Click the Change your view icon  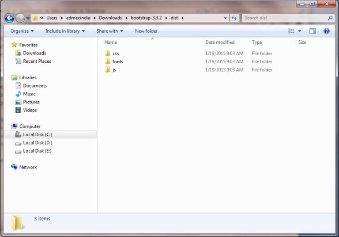click(x=291, y=31)
